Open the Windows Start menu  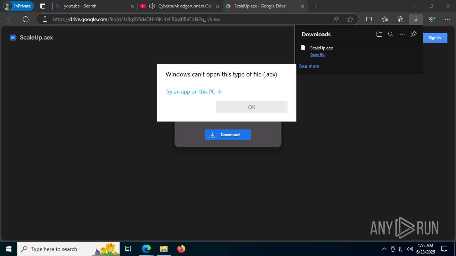pos(9,249)
